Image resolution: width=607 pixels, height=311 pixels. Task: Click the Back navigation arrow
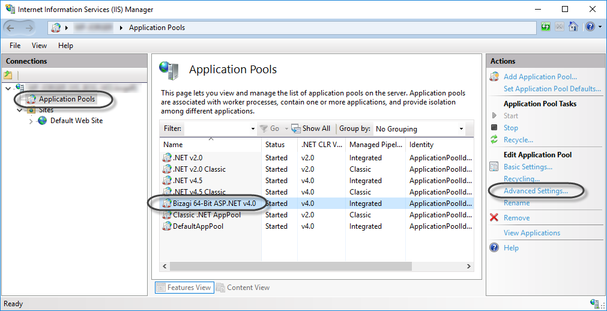coord(11,28)
